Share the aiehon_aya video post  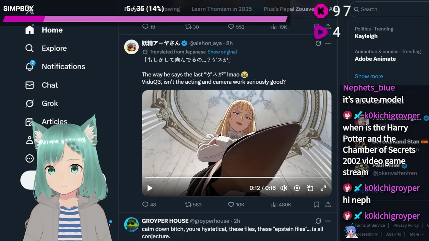(328, 205)
